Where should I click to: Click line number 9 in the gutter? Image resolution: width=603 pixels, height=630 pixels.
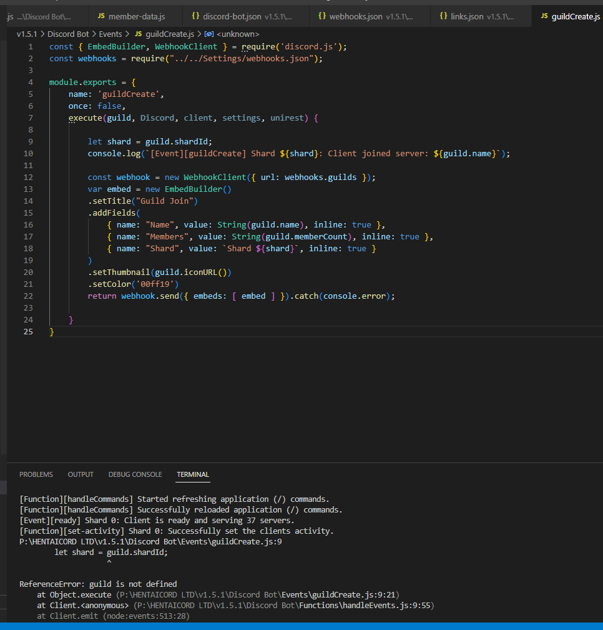[x=30, y=142]
